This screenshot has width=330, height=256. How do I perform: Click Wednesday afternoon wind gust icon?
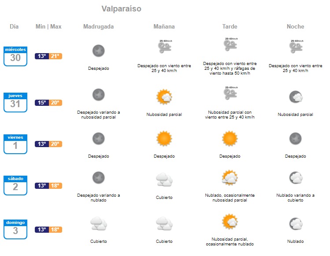pyautogui.click(x=230, y=45)
